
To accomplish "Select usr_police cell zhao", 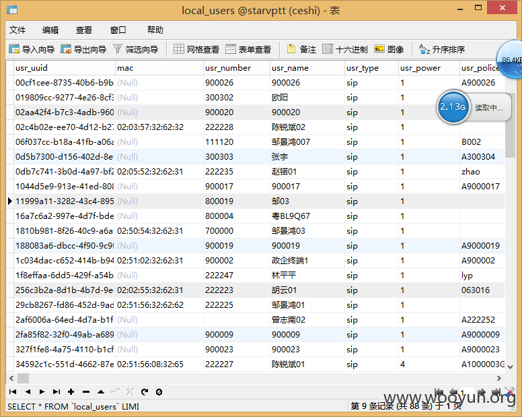I will (x=482, y=171).
